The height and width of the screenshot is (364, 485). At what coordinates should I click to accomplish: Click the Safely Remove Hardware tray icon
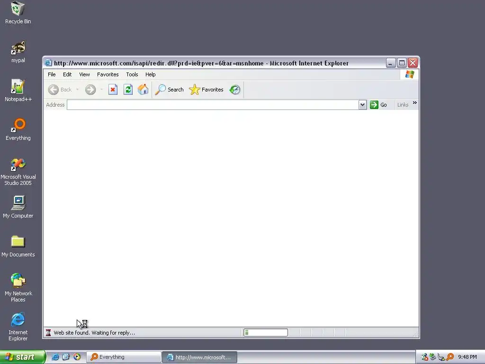tap(433, 357)
